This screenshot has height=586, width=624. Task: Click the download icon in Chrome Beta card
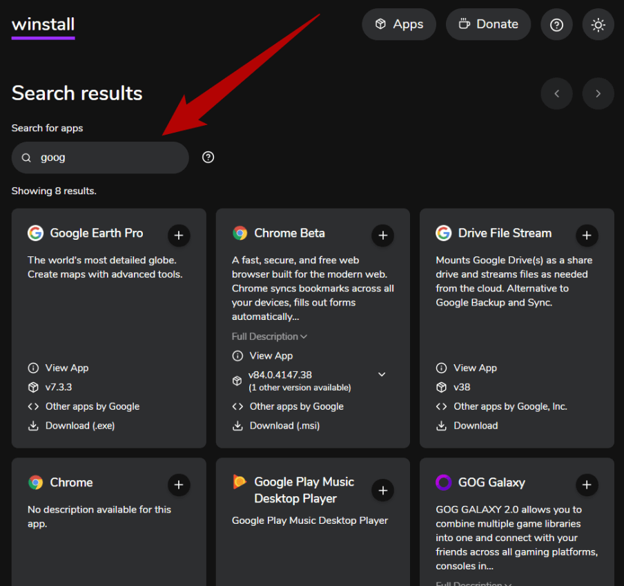237,426
